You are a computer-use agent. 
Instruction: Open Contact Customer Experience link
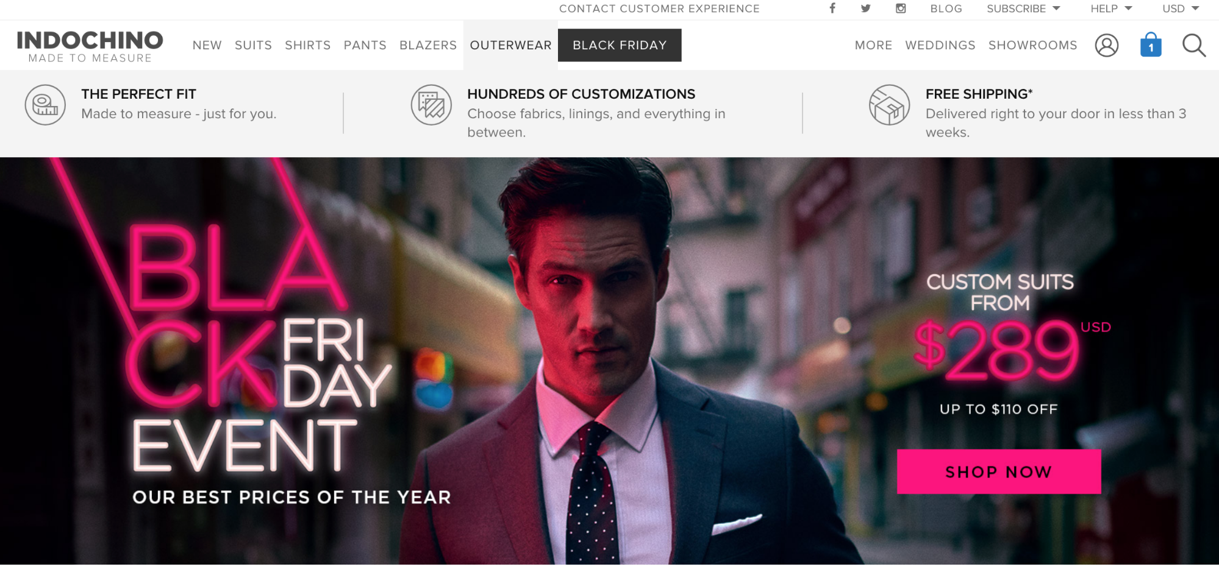pyautogui.click(x=659, y=9)
